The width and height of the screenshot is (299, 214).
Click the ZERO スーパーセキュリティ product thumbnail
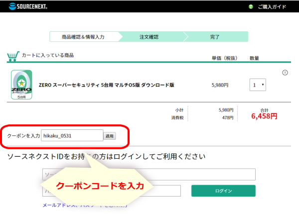coord(21,85)
